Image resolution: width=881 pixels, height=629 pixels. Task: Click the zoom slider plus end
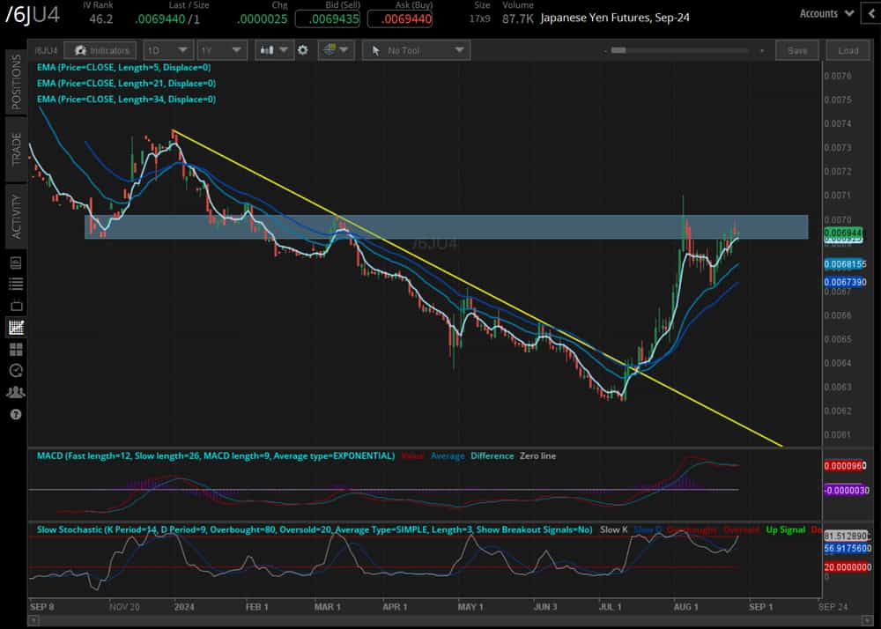pos(762,50)
